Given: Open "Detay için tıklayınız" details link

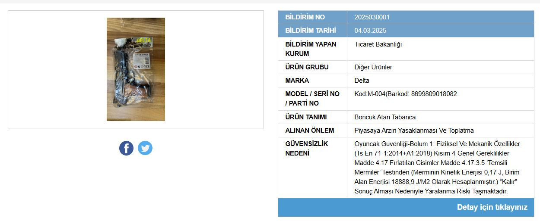Looking at the screenshot, I should click(x=492, y=207).
